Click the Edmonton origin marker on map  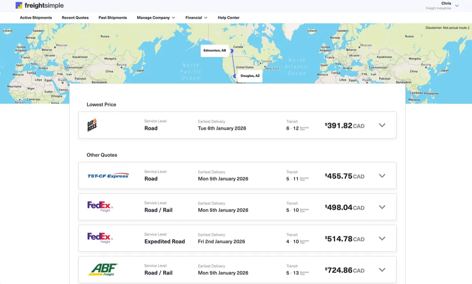point(232,51)
